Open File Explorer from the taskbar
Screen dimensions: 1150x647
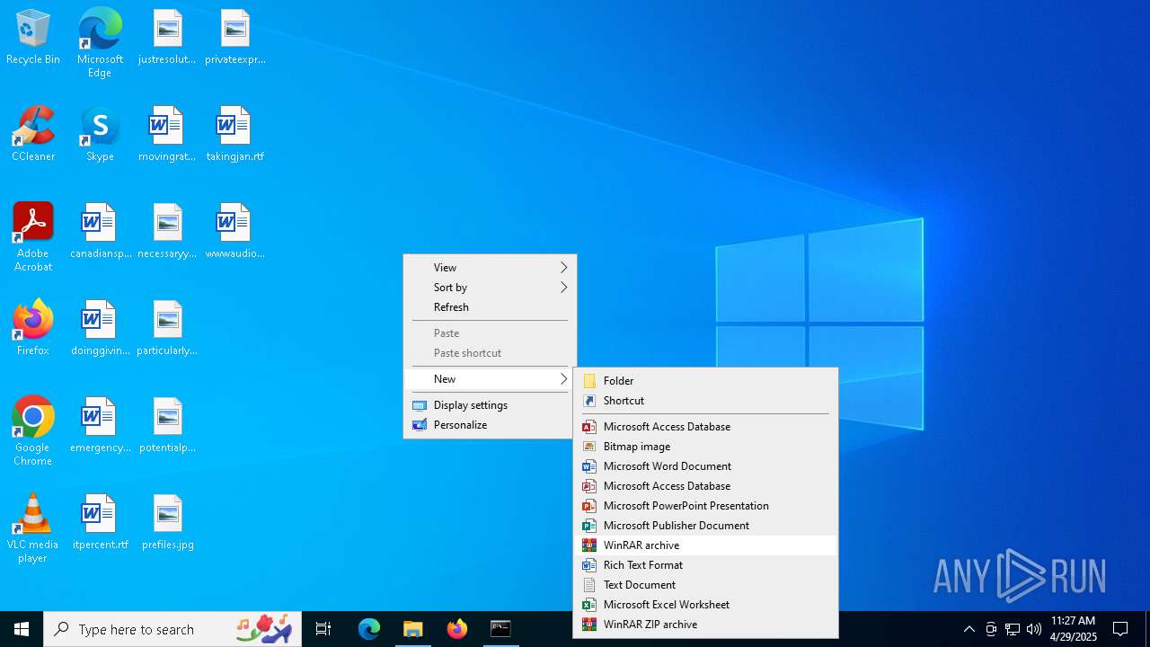pyautogui.click(x=413, y=629)
